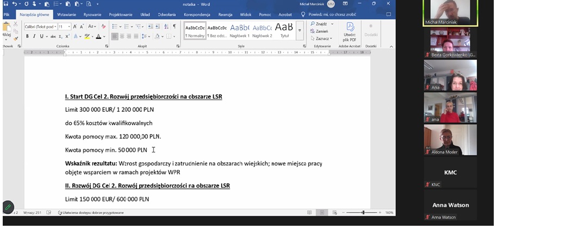565x248 pixels.
Task: Switch to the Wstawianie ribbon tab
Action: pos(66,15)
